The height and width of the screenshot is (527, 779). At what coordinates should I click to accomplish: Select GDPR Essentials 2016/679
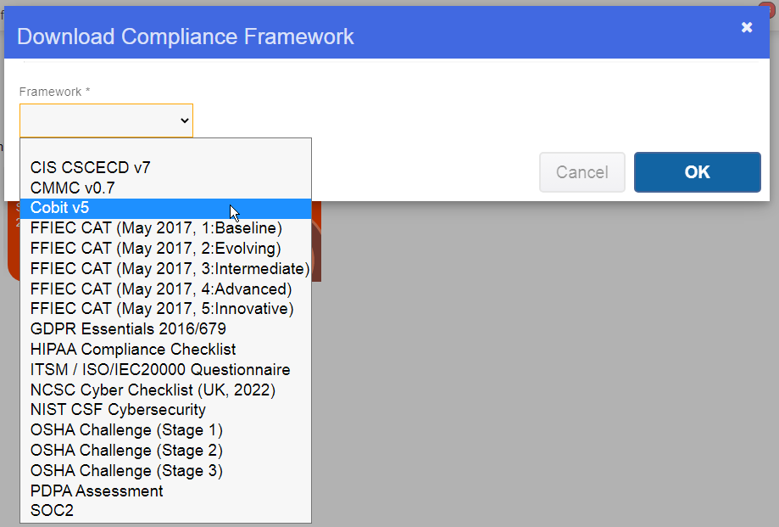(x=165, y=329)
